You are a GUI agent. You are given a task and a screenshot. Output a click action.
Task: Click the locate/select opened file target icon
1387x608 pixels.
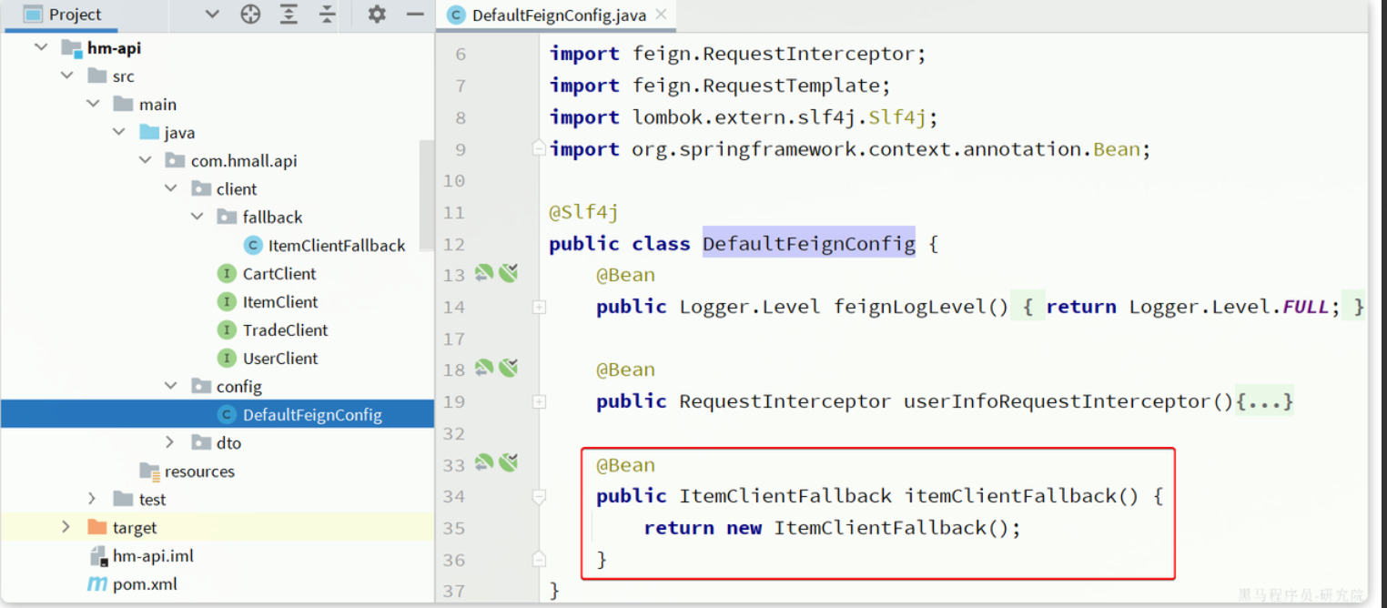coord(250,15)
